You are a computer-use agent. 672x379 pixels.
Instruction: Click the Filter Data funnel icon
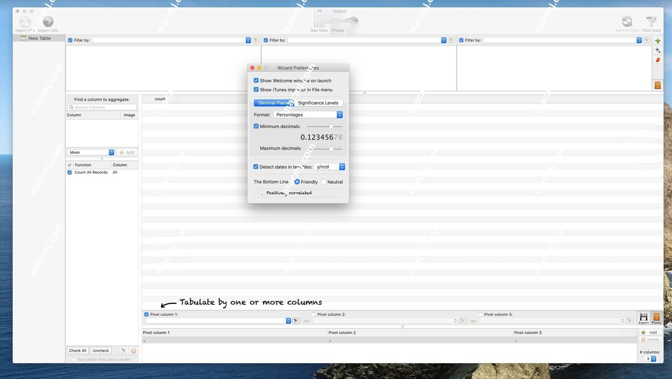651,22
